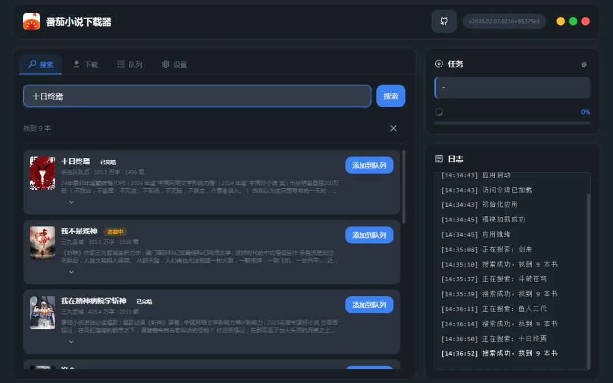Click 三九音域 381.1 万字 info line
Viewport: 613px width, 383px height.
click(x=100, y=242)
